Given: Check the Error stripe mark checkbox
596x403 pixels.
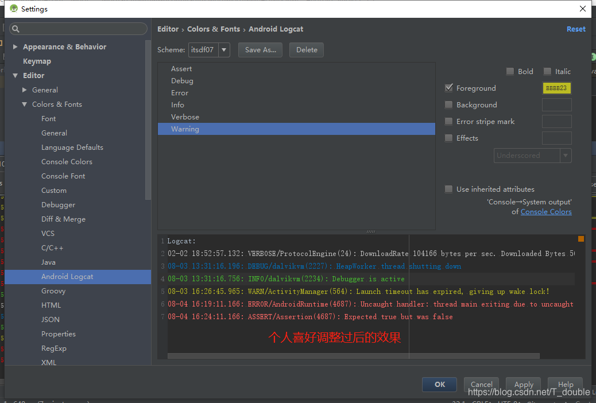Looking at the screenshot, I should coord(449,121).
